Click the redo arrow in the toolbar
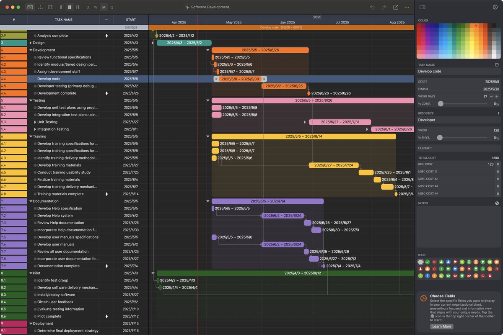The height and width of the screenshot is (335, 503). point(384,7)
